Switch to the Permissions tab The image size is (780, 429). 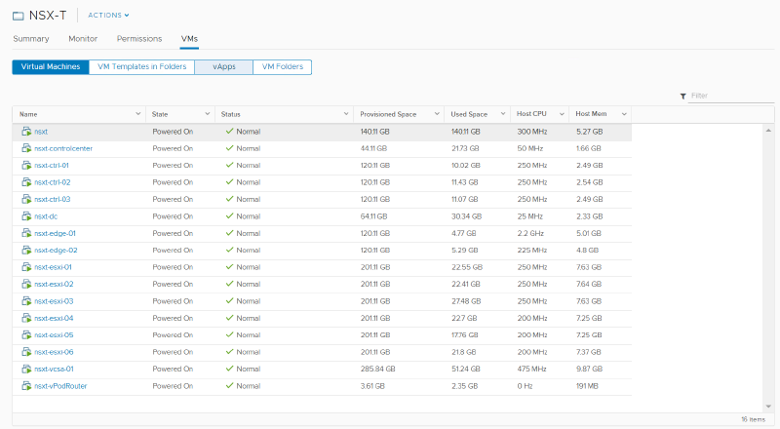[139, 39]
